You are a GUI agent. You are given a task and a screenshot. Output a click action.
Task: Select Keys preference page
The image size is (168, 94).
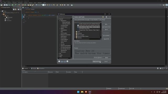click(62, 32)
